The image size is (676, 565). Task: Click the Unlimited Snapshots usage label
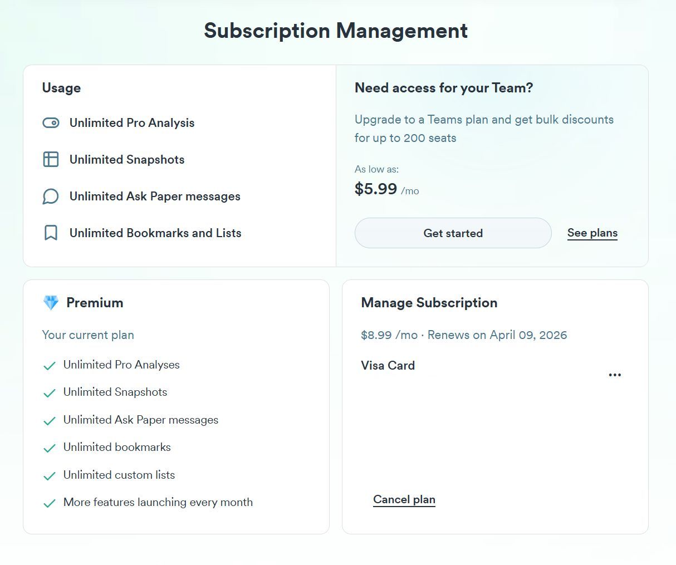127,159
